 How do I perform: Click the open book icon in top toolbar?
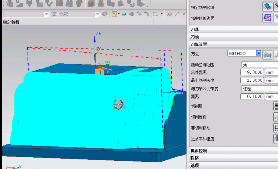coord(69,4)
